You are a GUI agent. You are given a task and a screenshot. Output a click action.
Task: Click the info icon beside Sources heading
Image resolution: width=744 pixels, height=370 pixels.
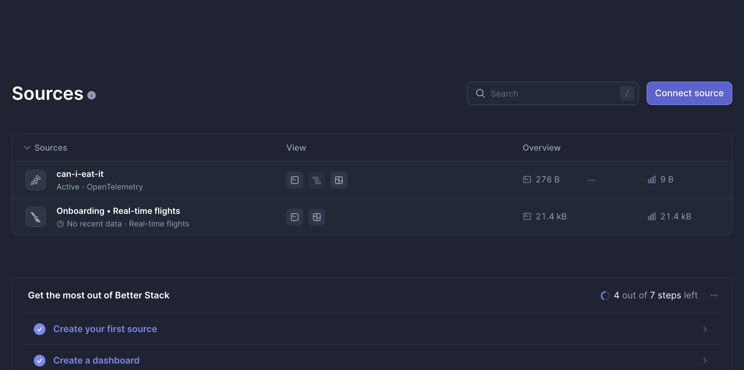pos(92,95)
